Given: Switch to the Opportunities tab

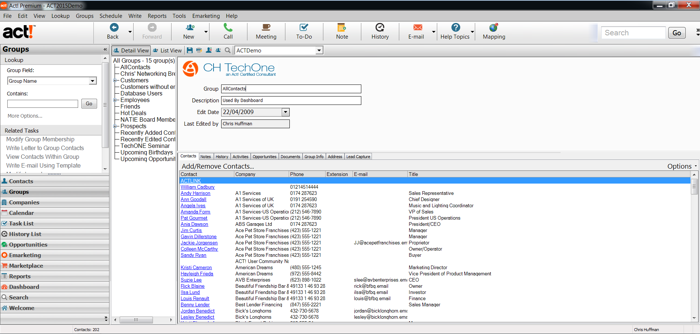Looking at the screenshot, I should 264,157.
